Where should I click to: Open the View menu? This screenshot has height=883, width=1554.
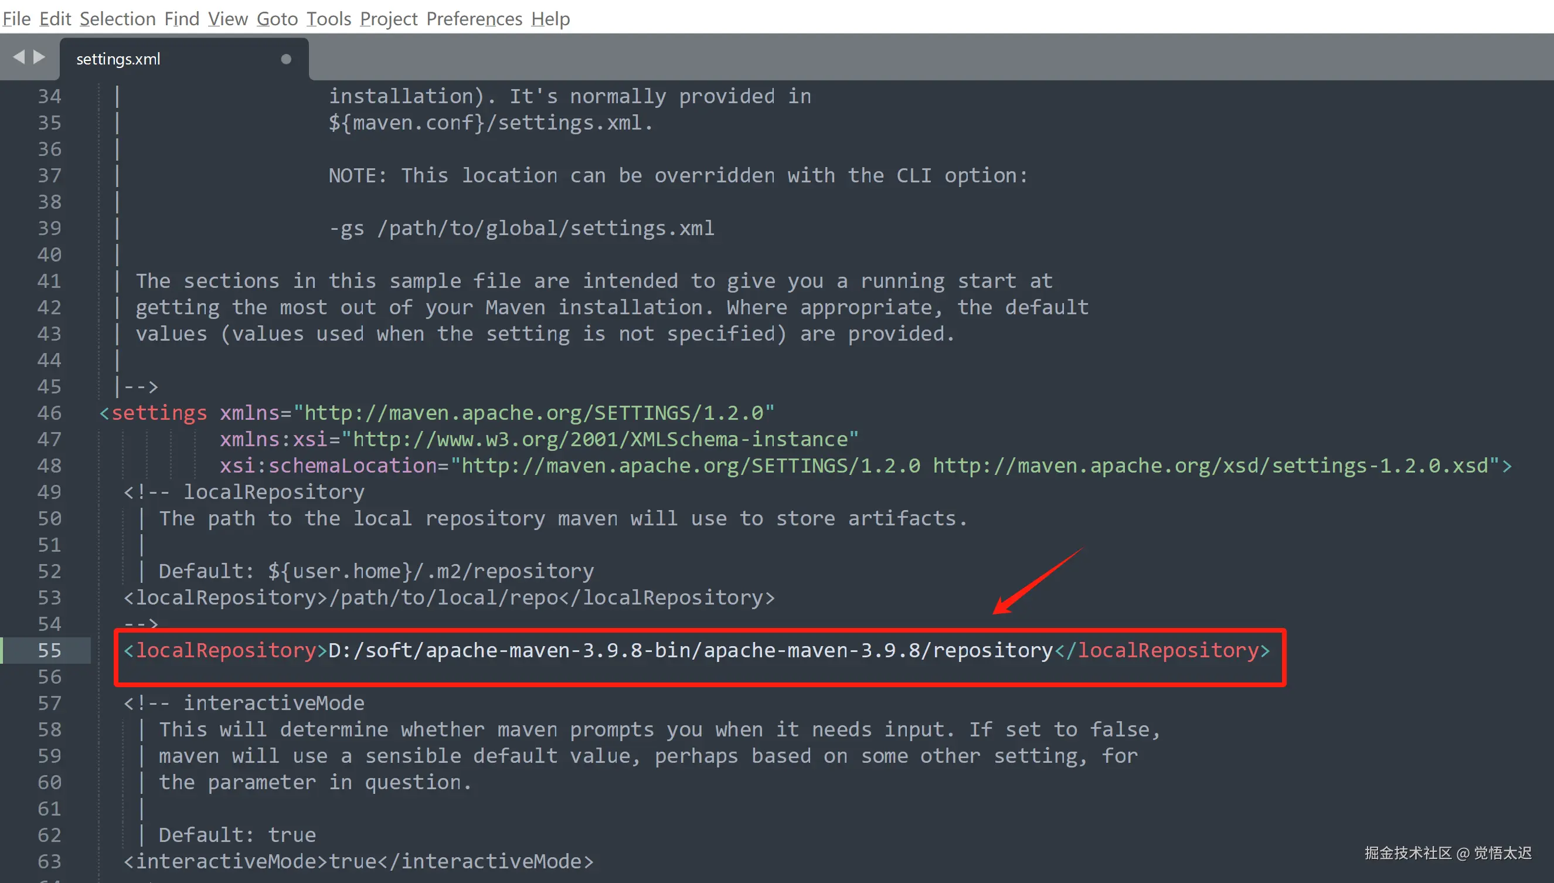pyautogui.click(x=228, y=19)
